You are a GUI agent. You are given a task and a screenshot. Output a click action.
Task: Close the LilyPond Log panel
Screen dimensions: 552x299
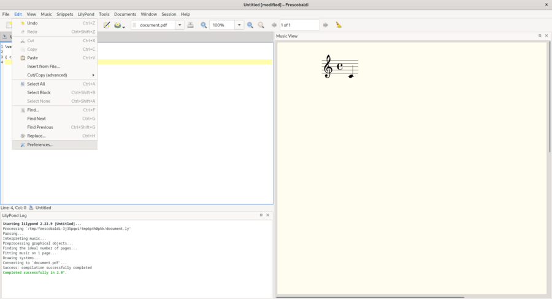[x=268, y=215]
